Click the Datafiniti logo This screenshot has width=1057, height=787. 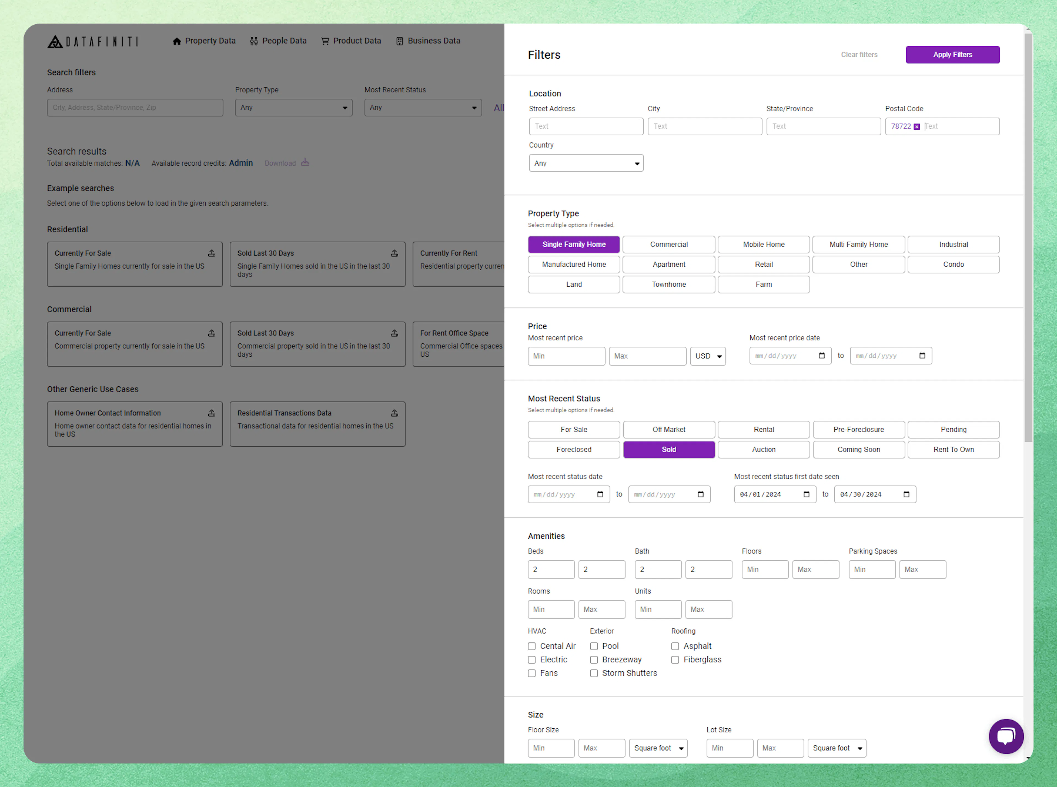pyautogui.click(x=93, y=42)
